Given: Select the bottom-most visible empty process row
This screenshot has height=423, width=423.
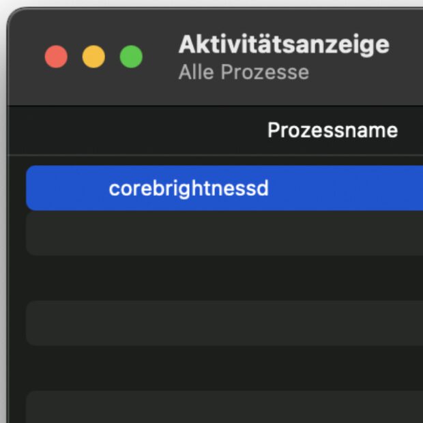Looking at the screenshot, I should pyautogui.click(x=224, y=408).
